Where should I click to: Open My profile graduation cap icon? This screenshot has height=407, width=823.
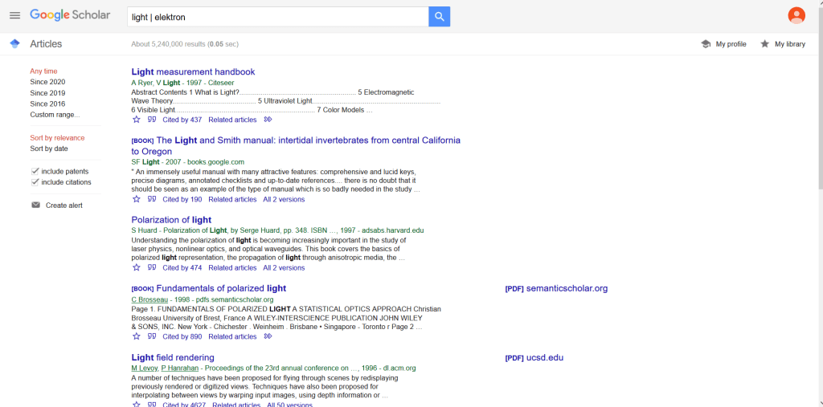(706, 44)
